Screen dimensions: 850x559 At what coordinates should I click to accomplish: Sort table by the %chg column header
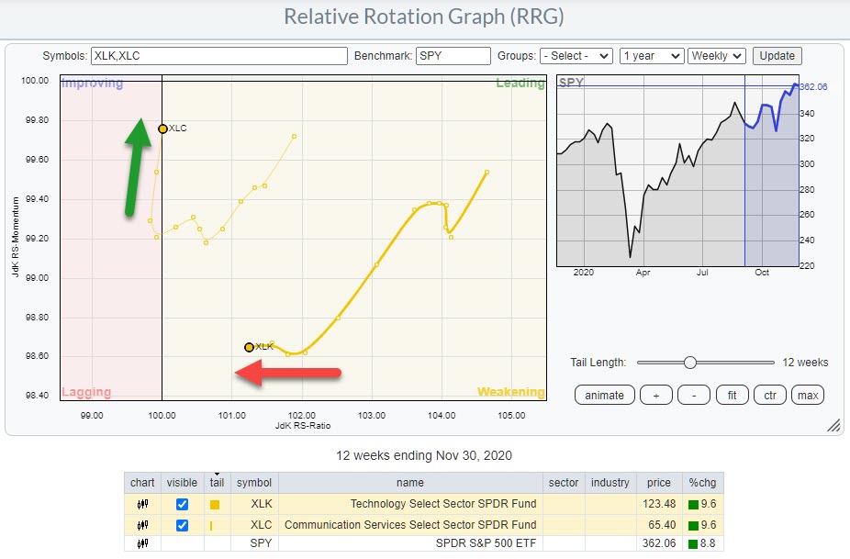click(x=702, y=483)
